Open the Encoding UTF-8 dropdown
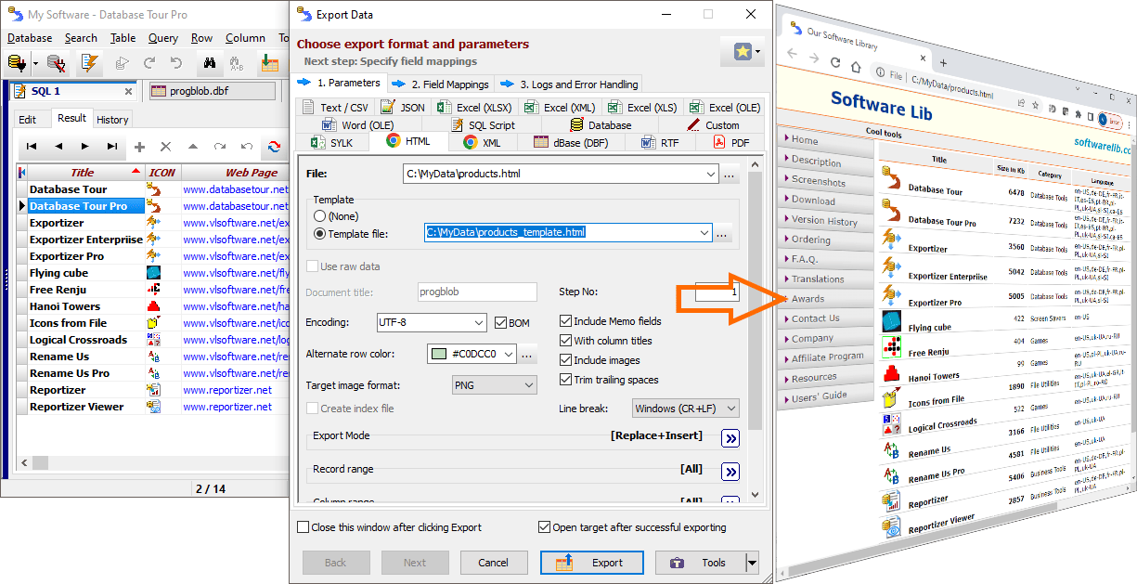The width and height of the screenshot is (1137, 584). tap(479, 323)
